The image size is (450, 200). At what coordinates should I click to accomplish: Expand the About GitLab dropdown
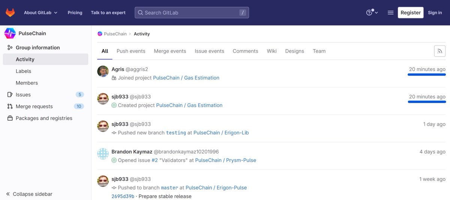point(40,12)
